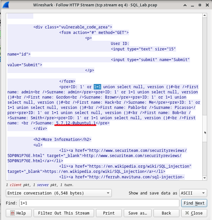Click the ferruh.mavituna.com href line
212x220 pixels.
point(122,177)
